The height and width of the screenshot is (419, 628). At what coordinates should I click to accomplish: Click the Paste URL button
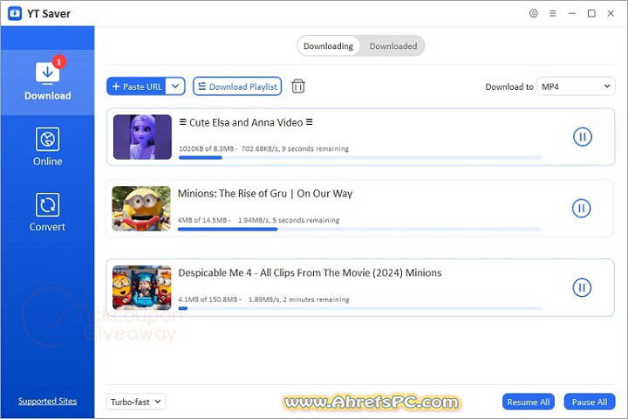pos(136,86)
